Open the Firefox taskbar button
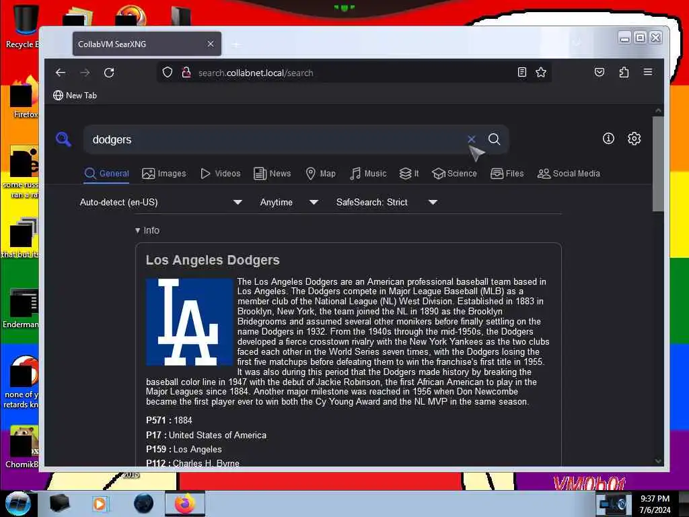689x517 pixels. pyautogui.click(x=185, y=504)
